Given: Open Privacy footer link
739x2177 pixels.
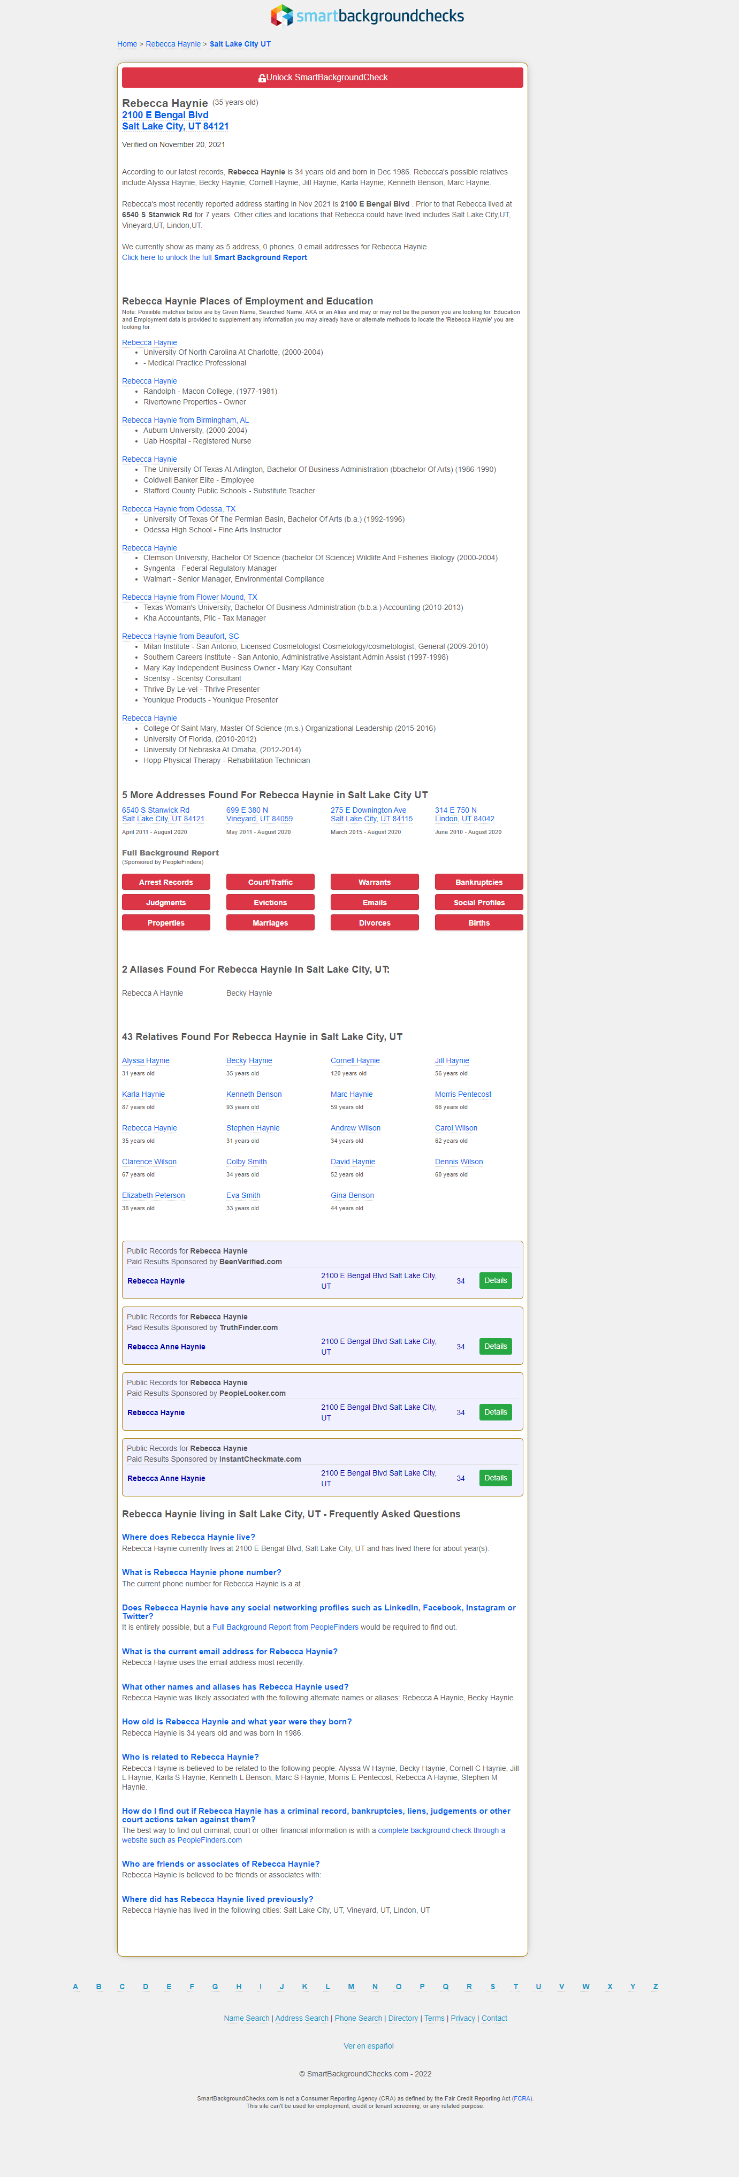Looking at the screenshot, I should tap(462, 2018).
